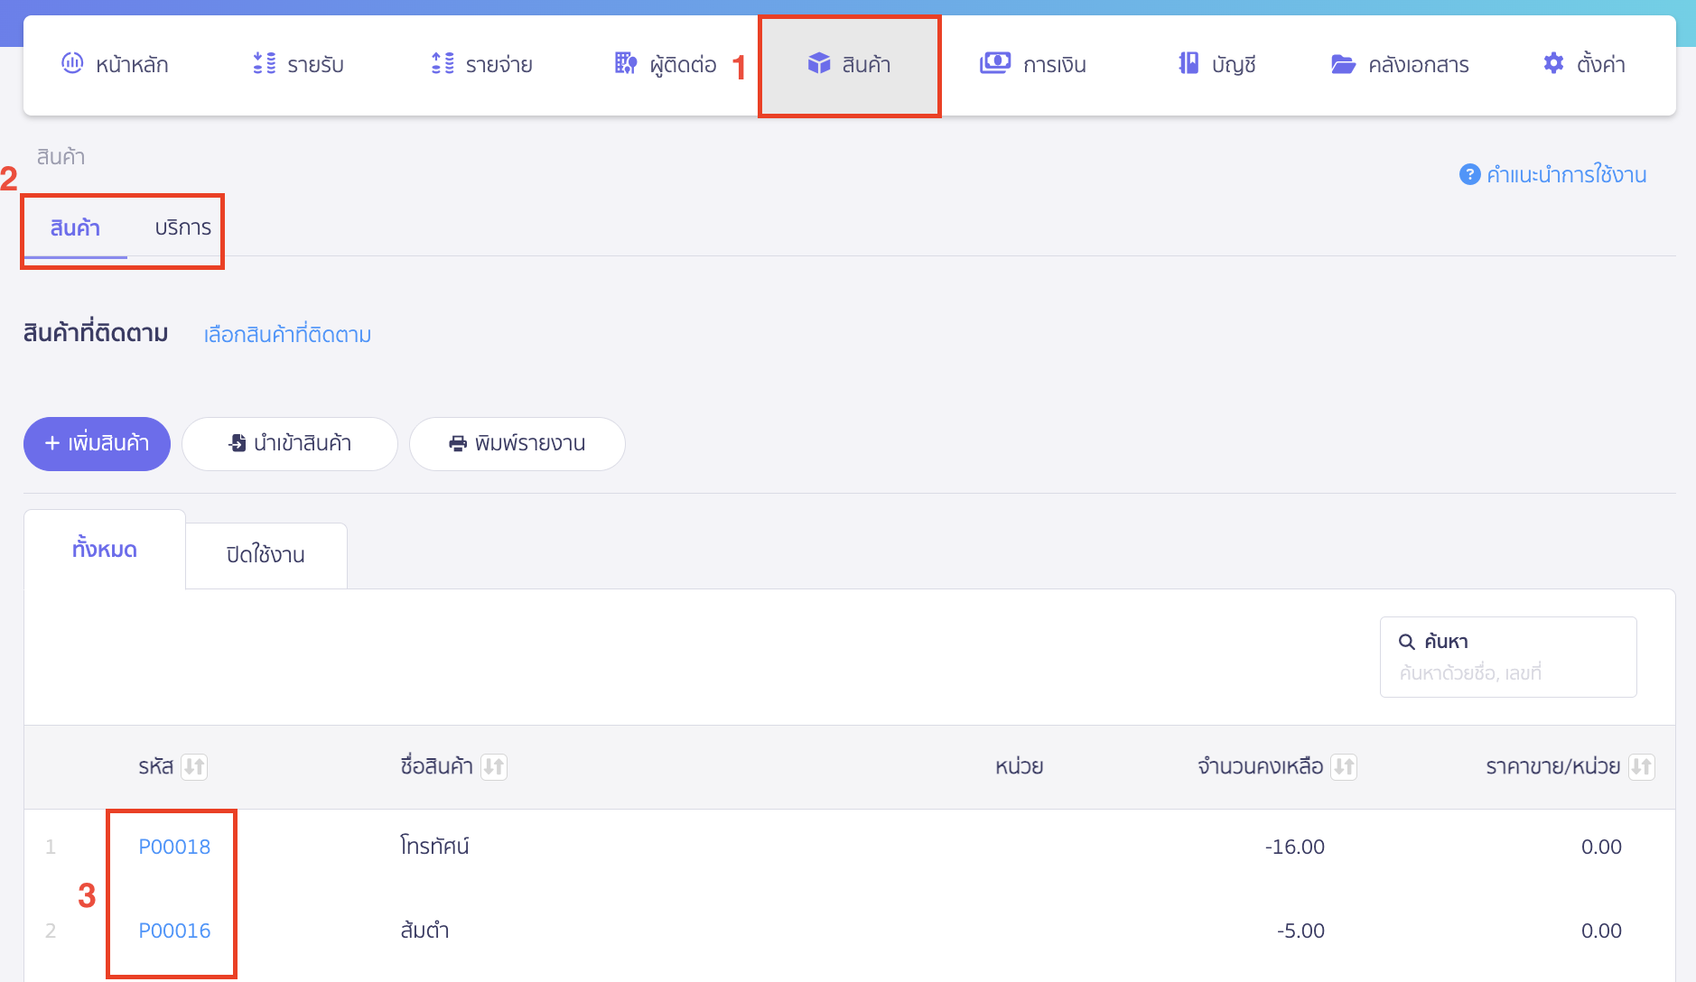Open the เลือกสินค้าที่ติดตาม link
The width and height of the screenshot is (1696, 982).
pyautogui.click(x=286, y=334)
